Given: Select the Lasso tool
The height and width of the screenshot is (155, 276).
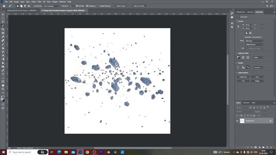Looking at the screenshot, I should [3, 22].
